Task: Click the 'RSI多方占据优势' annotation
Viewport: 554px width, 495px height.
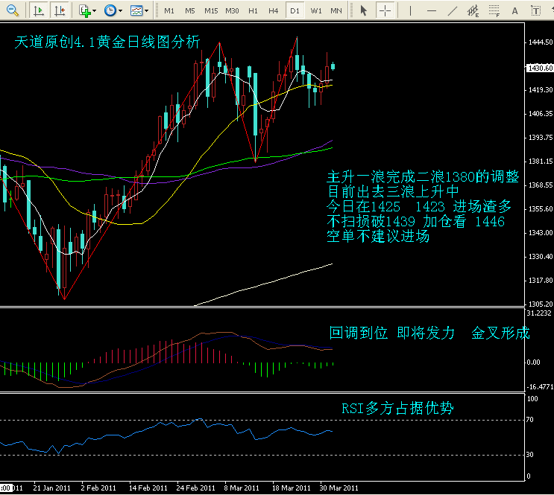Action: point(397,408)
